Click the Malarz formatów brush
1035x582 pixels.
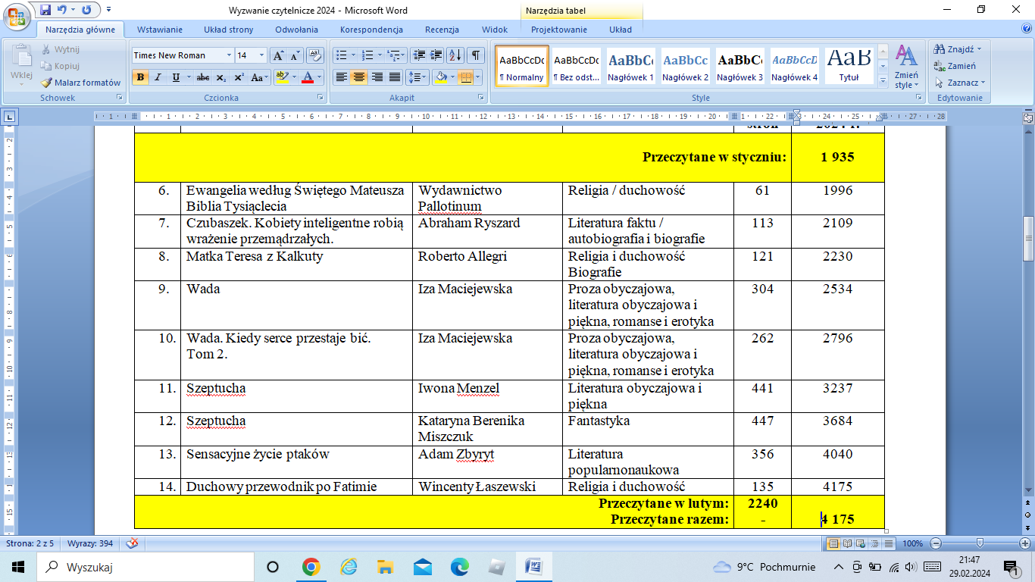coord(80,83)
